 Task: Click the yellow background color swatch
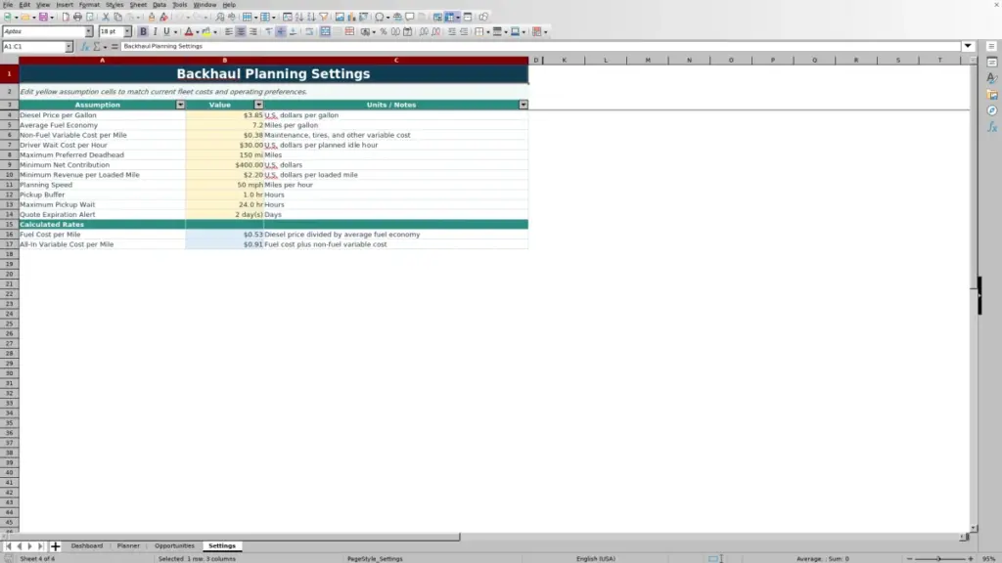206,31
